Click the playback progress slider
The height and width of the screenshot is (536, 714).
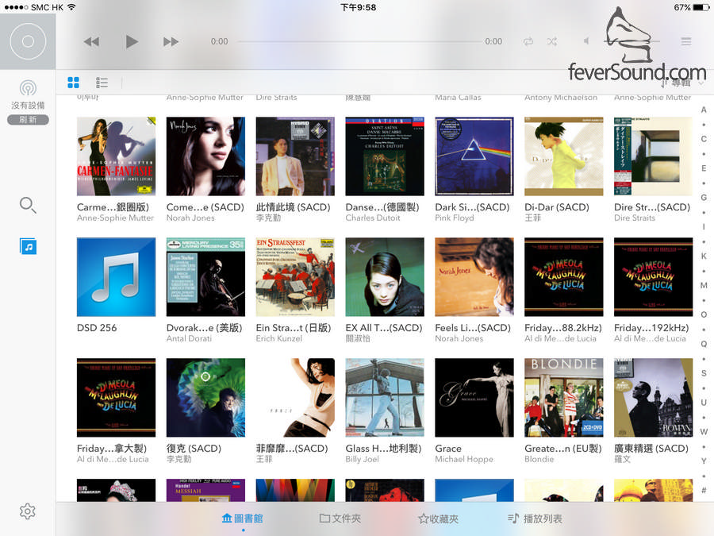click(359, 41)
